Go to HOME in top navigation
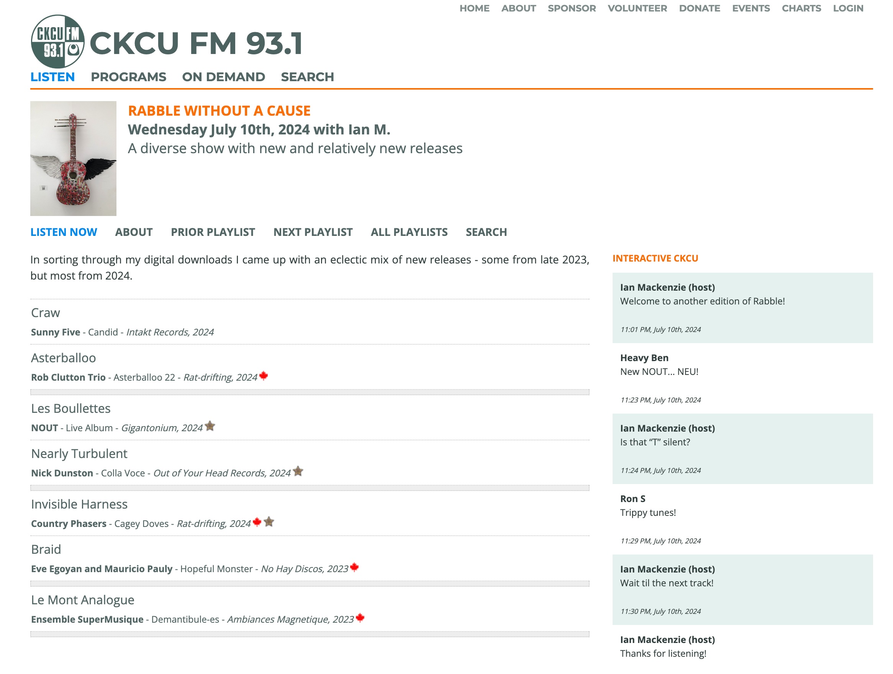Viewport: 893px width, 674px height. coord(474,8)
